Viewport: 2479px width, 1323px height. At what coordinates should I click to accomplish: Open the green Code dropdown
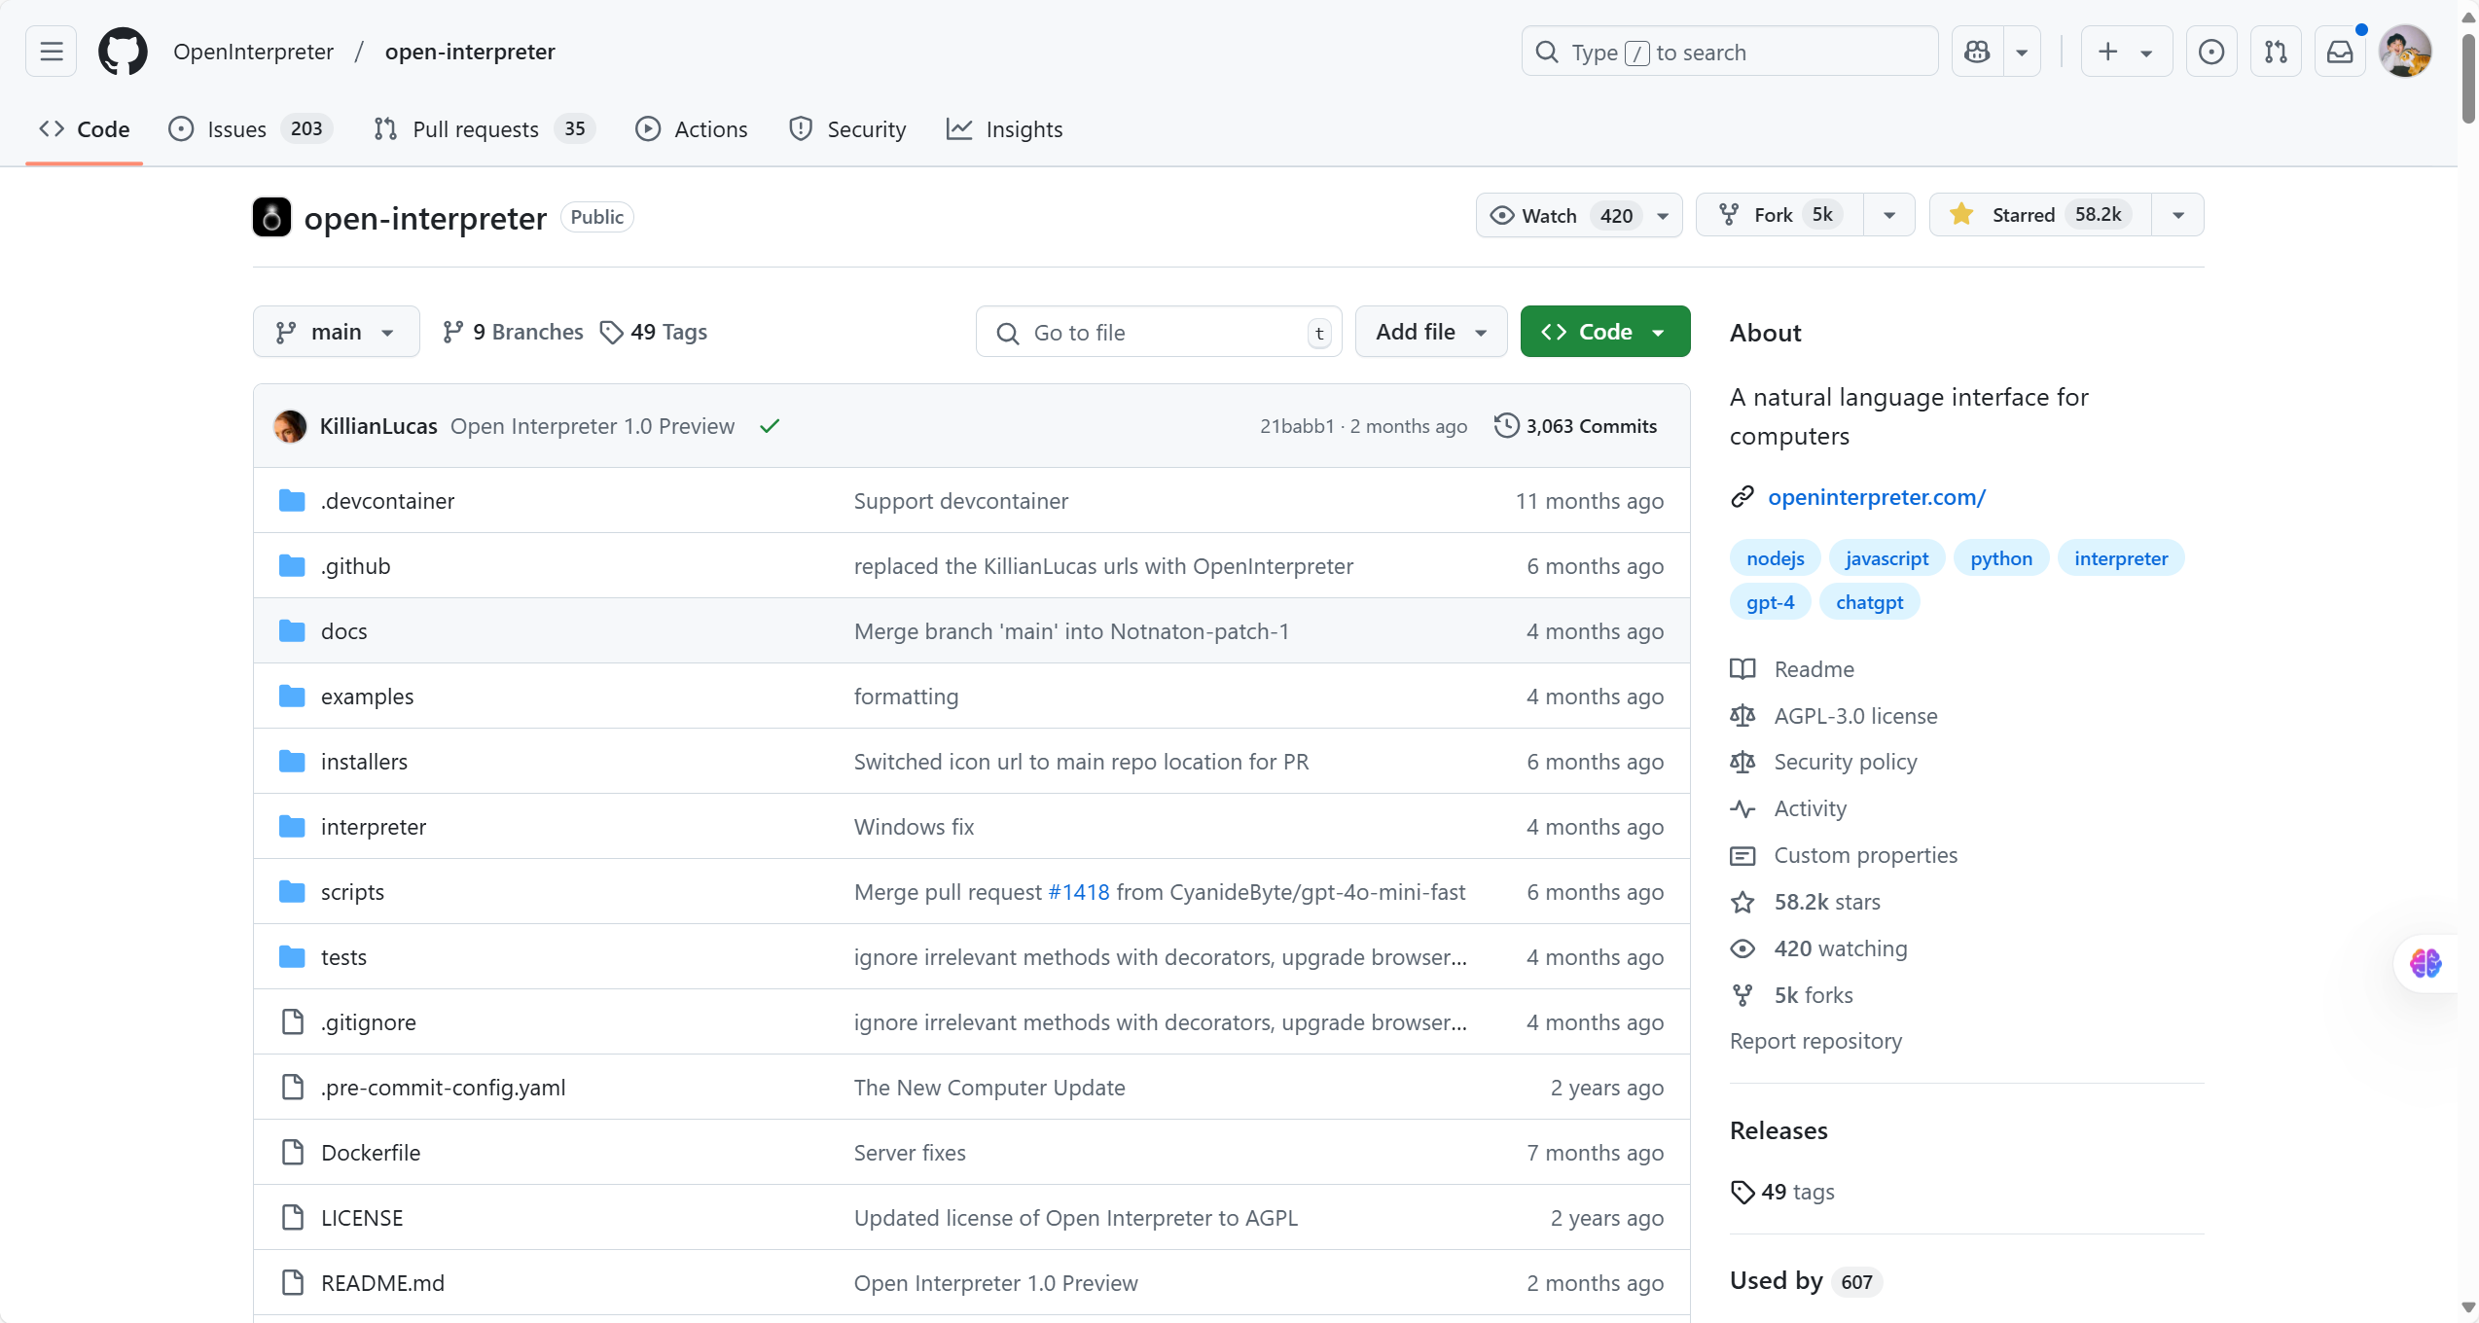tap(1604, 332)
